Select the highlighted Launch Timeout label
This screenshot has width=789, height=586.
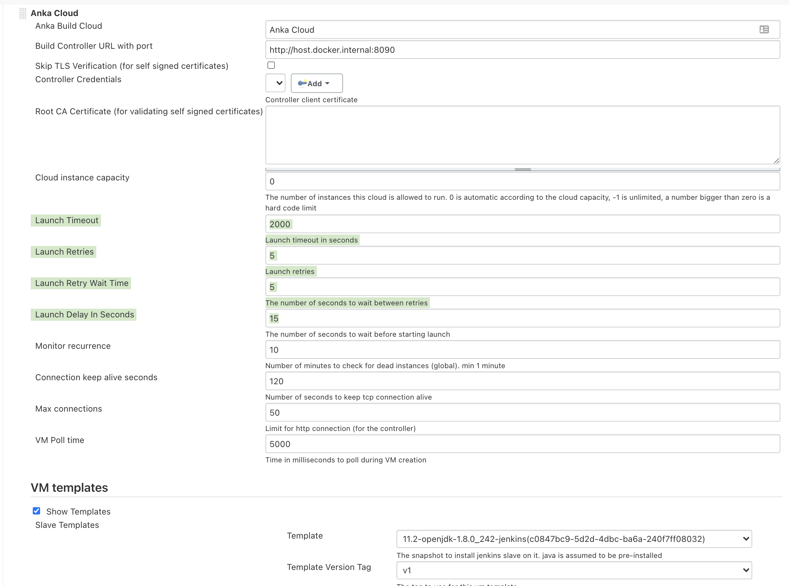[66, 220]
